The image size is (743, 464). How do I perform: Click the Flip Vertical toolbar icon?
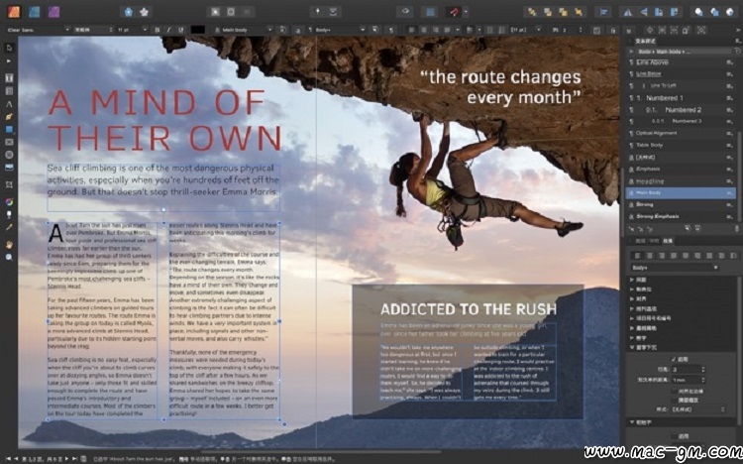click(x=644, y=12)
